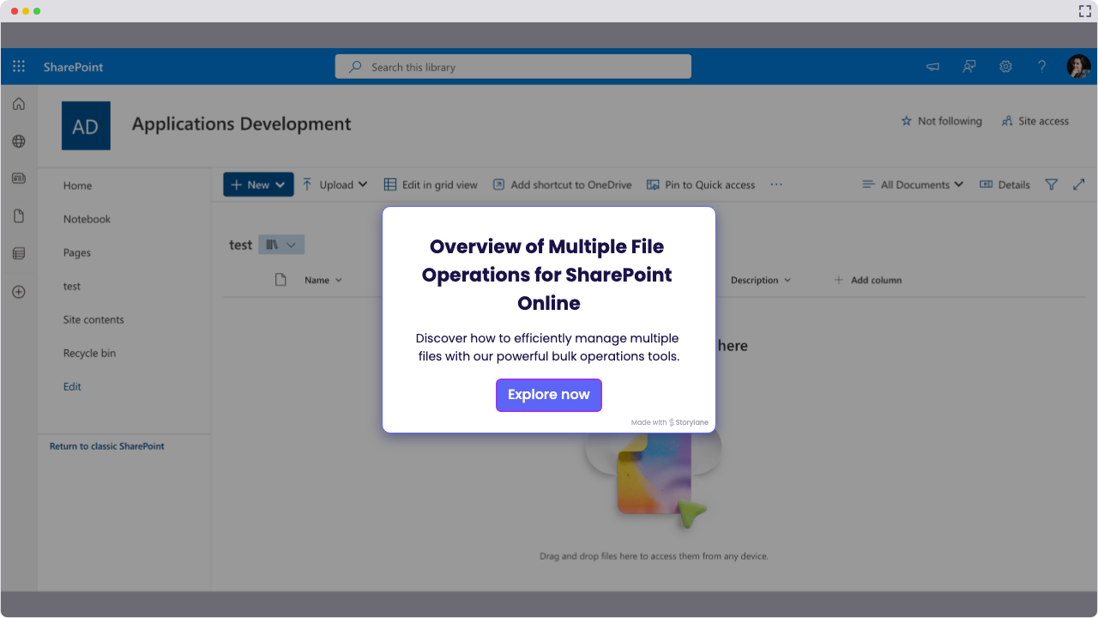Click the Home icon in left rail
Image resolution: width=1098 pixels, height=618 pixels.
(19, 104)
